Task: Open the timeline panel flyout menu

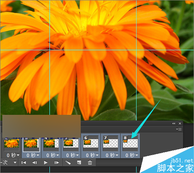Action: (179, 129)
